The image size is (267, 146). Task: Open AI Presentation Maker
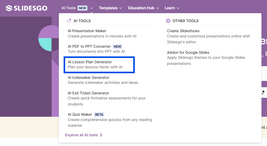pos(87,31)
